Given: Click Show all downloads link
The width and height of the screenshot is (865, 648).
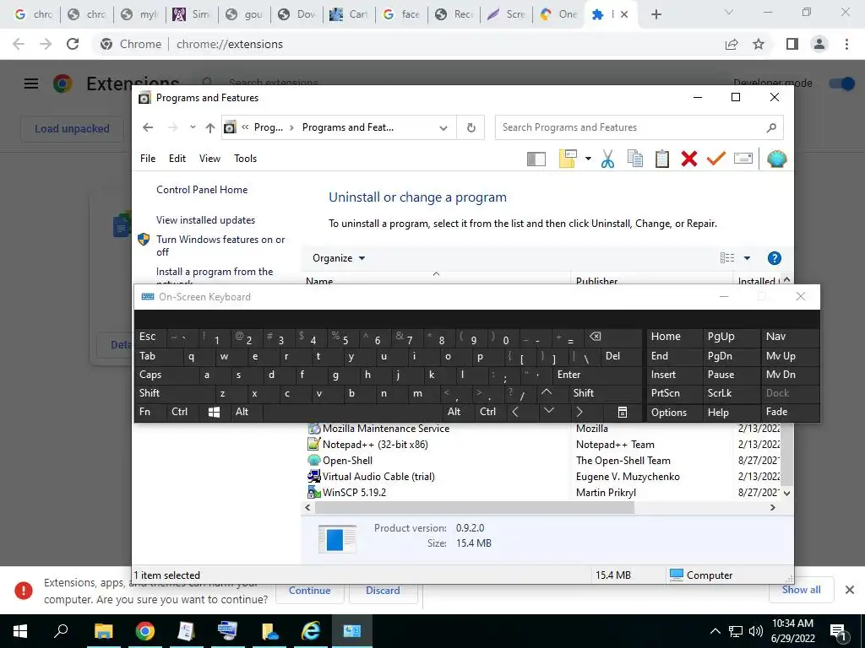Looking at the screenshot, I should (x=801, y=590).
